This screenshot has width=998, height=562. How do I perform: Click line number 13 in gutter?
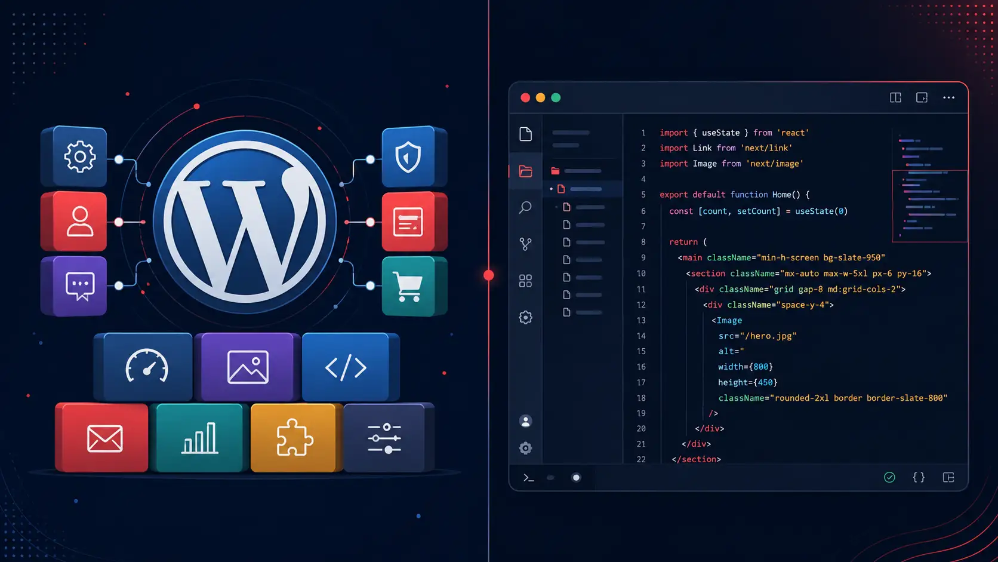coord(641,320)
